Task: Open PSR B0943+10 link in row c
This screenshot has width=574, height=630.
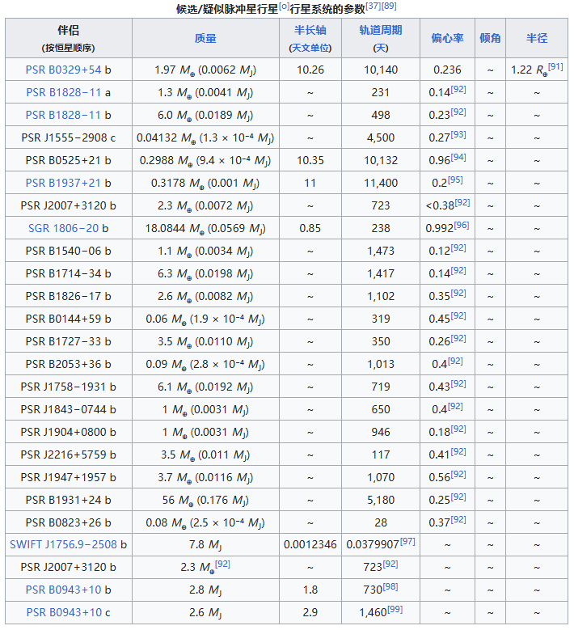Action: [63, 612]
